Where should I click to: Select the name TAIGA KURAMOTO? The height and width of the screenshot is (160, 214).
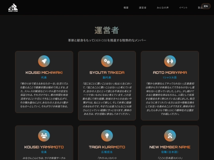[107, 147]
